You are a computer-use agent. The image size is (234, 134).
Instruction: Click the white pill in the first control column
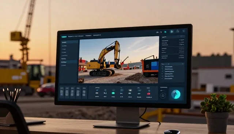[x=97, y=93]
